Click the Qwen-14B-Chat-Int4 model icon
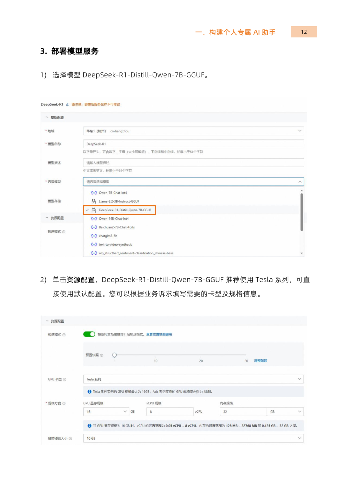 click(x=94, y=219)
